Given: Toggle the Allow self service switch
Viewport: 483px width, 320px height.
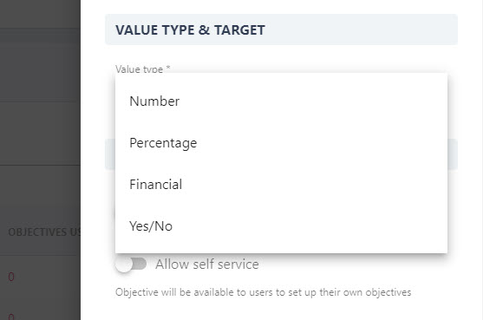Looking at the screenshot, I should click(131, 264).
